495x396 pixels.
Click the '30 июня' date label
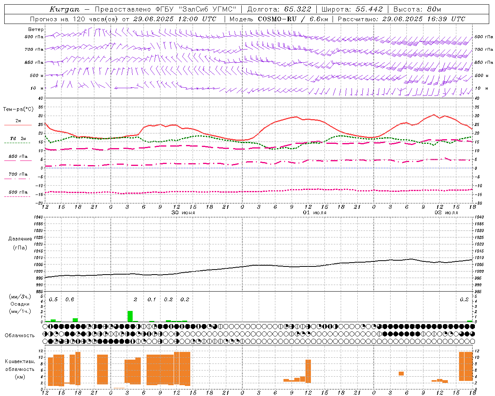pyautogui.click(x=183, y=213)
